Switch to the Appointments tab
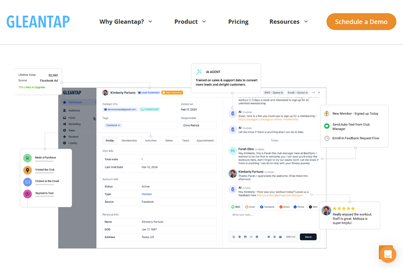 click(x=205, y=141)
